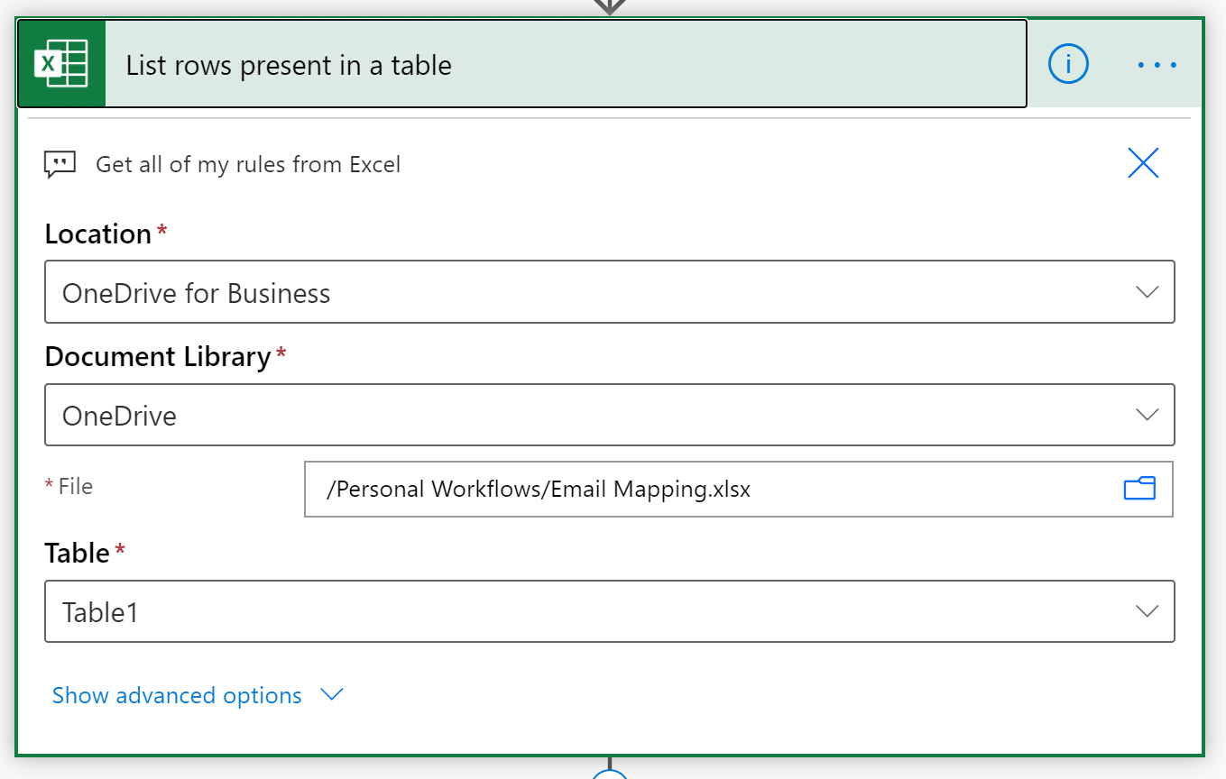
Task: Click the File field label
Action: pos(75,486)
